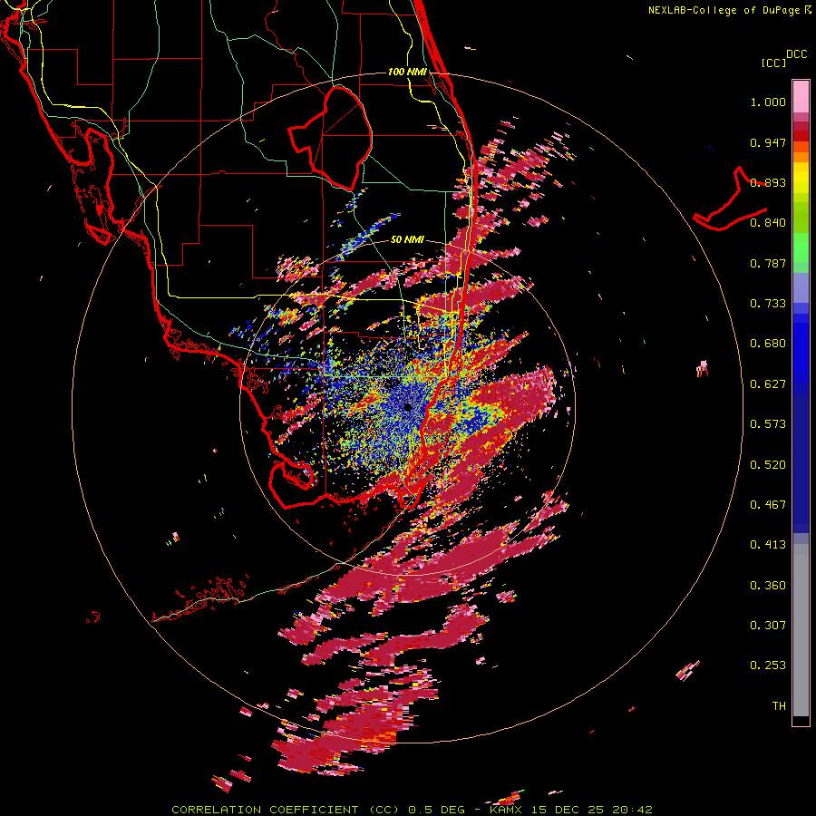Viewport: 816px width, 816px height.
Task: Click the DCC product label above color bar
Action: [797, 53]
